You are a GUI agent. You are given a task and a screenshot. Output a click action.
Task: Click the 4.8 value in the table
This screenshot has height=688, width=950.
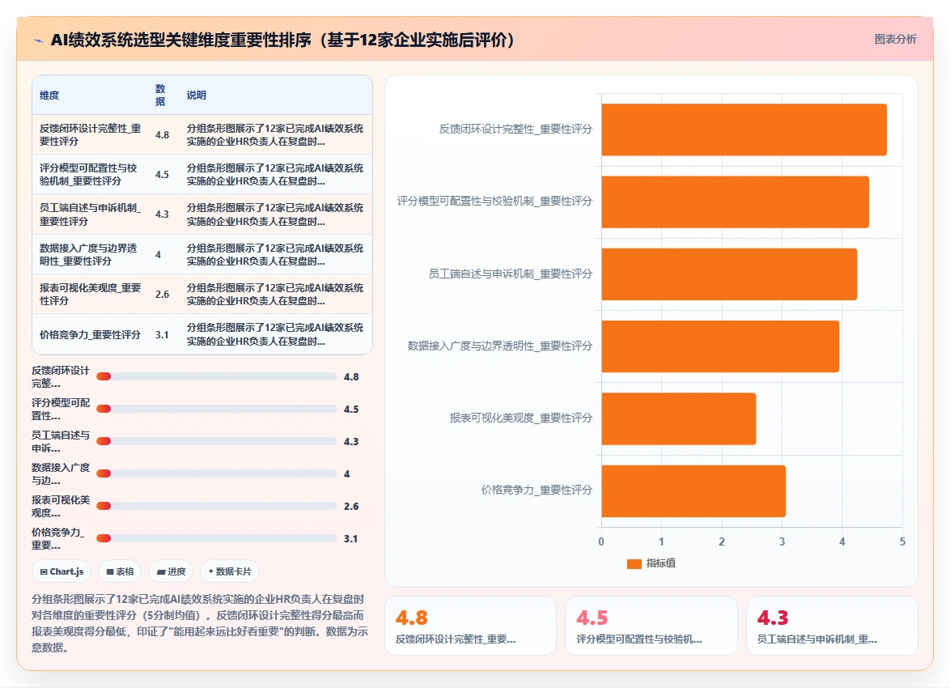[x=162, y=134]
